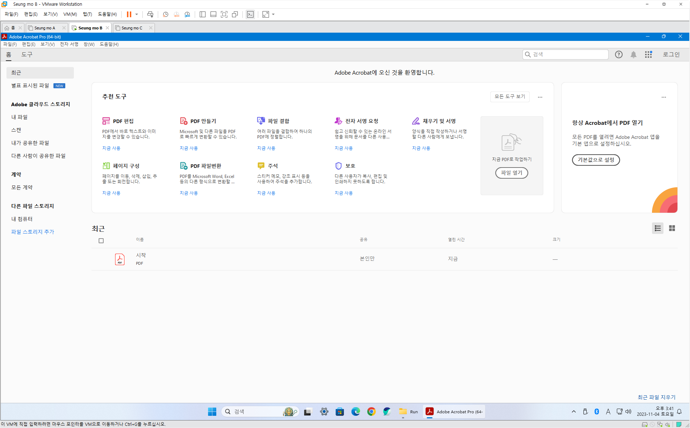Expand the VMware power dropdown arrow
This screenshot has height=428, width=690.
(137, 14)
